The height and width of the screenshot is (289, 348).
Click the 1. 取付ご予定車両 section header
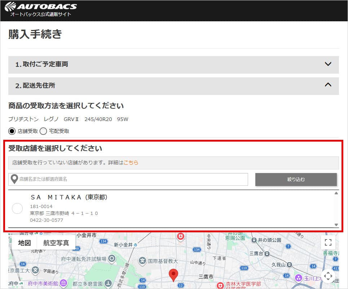coord(173,64)
